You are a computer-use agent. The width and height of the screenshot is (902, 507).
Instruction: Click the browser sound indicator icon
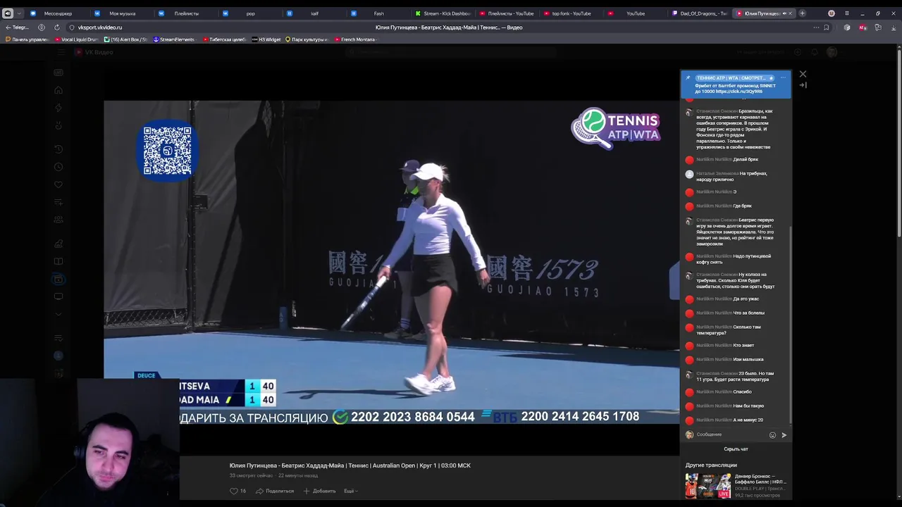tap(8, 13)
